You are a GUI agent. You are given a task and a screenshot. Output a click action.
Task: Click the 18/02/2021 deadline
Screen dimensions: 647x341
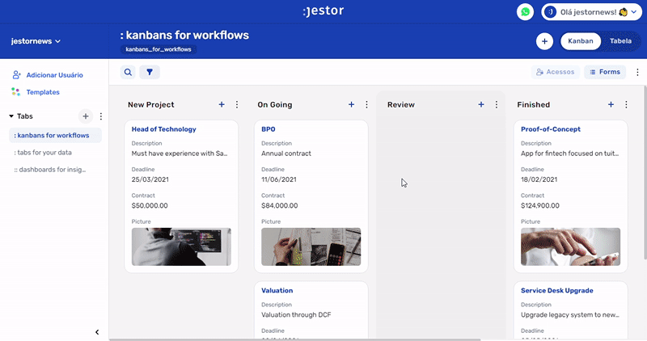click(x=539, y=179)
